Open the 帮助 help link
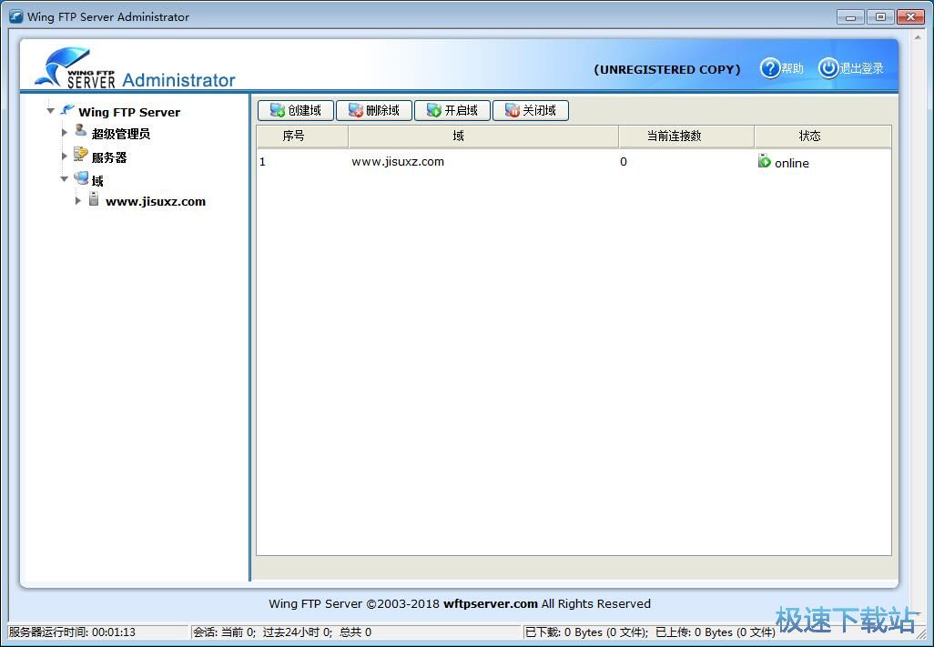Screen dimensions: 934x647 pos(792,68)
